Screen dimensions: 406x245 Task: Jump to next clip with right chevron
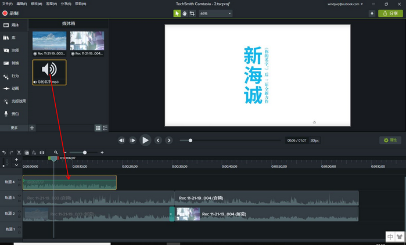[169, 140]
